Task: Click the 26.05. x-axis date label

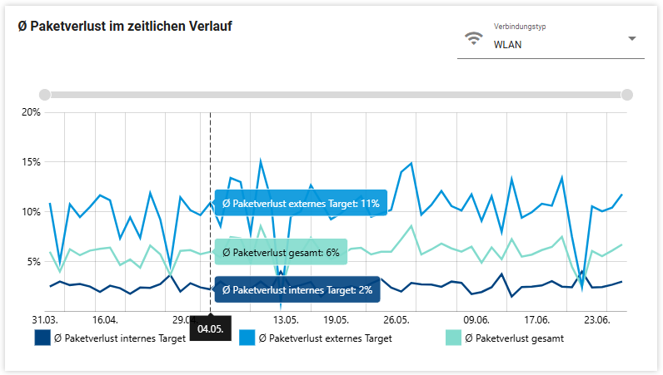Action: click(x=396, y=319)
